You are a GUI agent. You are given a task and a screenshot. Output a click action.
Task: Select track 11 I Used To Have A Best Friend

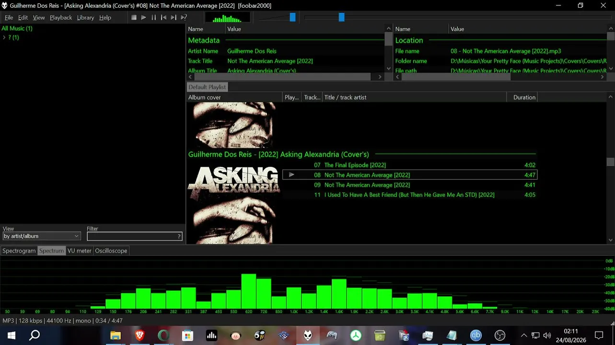[410, 195]
